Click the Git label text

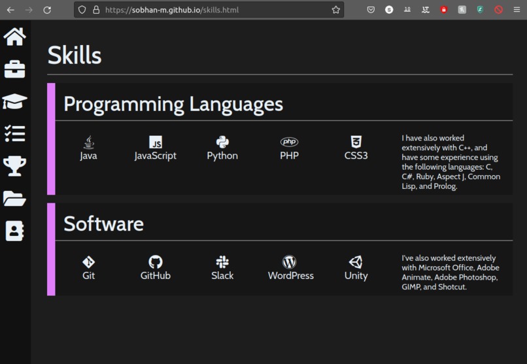click(89, 276)
